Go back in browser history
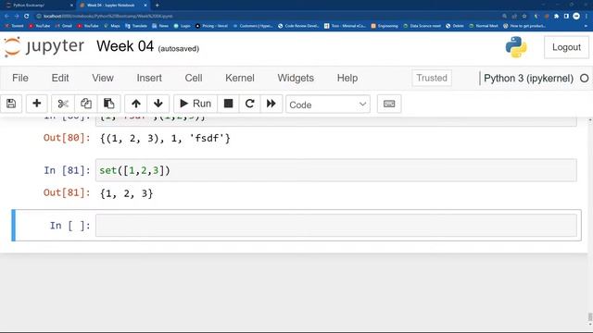Viewport: 593px width, 333px height. coord(6,16)
